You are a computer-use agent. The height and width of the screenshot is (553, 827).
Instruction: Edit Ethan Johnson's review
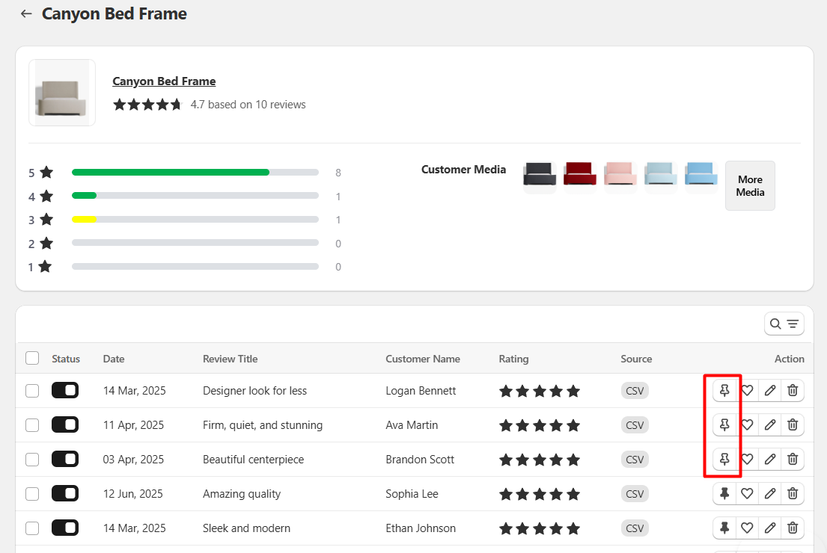coord(770,528)
